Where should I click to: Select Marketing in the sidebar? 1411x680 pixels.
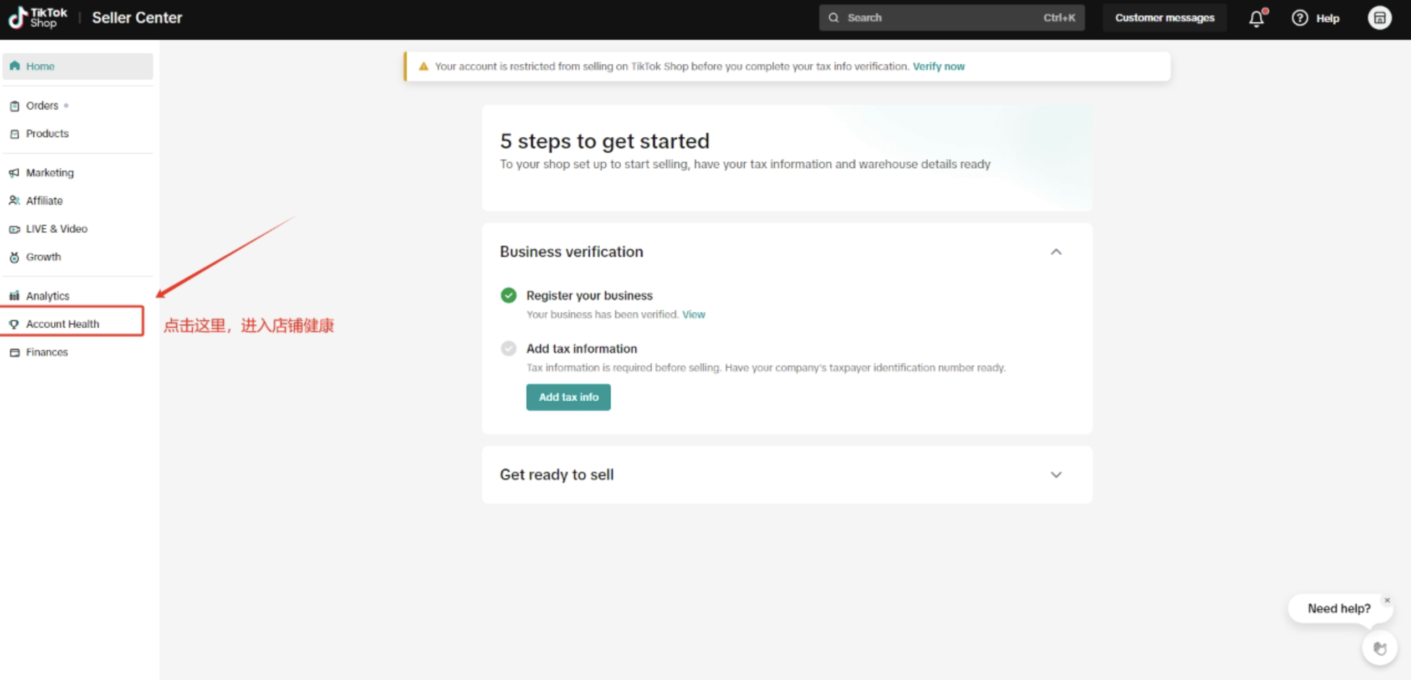point(78,173)
